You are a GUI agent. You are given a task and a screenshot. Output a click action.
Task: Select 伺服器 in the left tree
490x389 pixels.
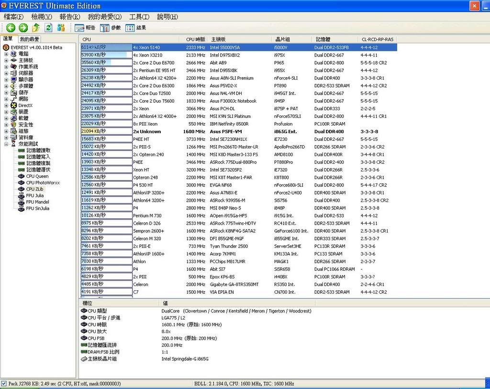26,73
